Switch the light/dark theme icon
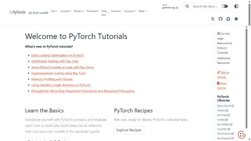Screen dimensions: 251x141 (x=236, y=6)
